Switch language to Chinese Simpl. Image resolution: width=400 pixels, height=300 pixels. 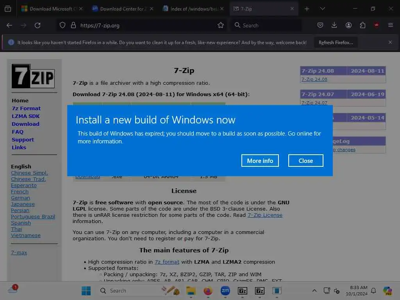point(29,173)
